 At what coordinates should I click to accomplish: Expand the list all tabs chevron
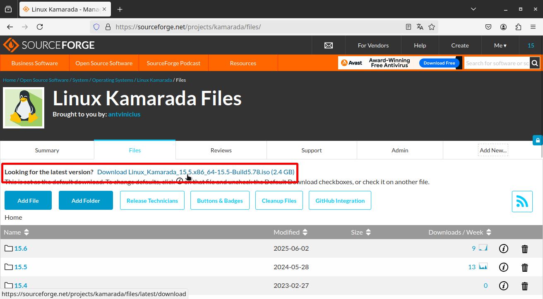[473, 9]
